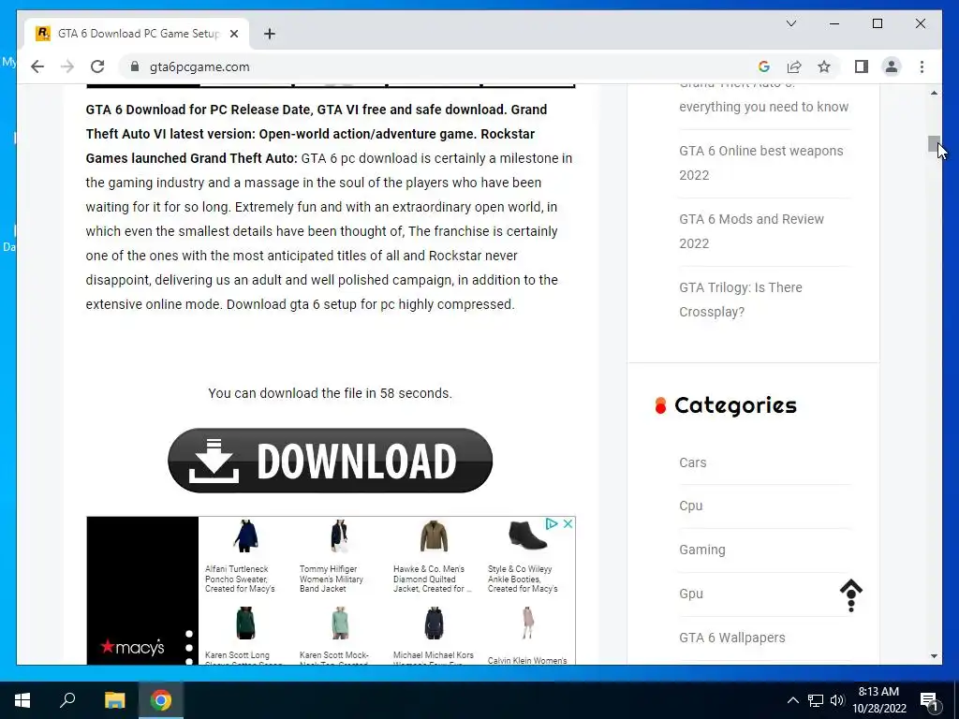Open the GTA 6 Wallpapers category
The height and width of the screenshot is (719, 959).
point(731,637)
